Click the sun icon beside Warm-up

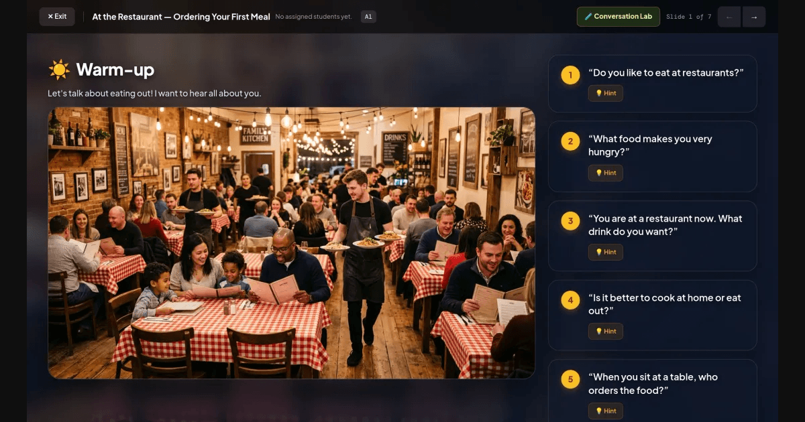[59, 69]
